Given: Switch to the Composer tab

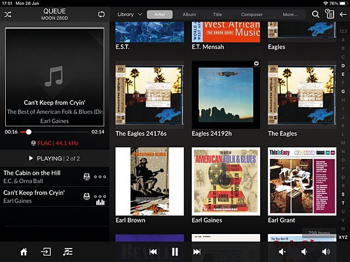Looking at the screenshot, I should (252, 15).
